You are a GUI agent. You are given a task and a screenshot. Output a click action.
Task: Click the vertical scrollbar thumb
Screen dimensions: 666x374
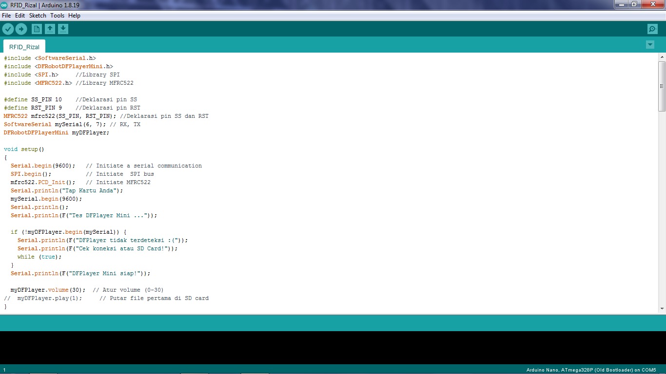tap(662, 86)
